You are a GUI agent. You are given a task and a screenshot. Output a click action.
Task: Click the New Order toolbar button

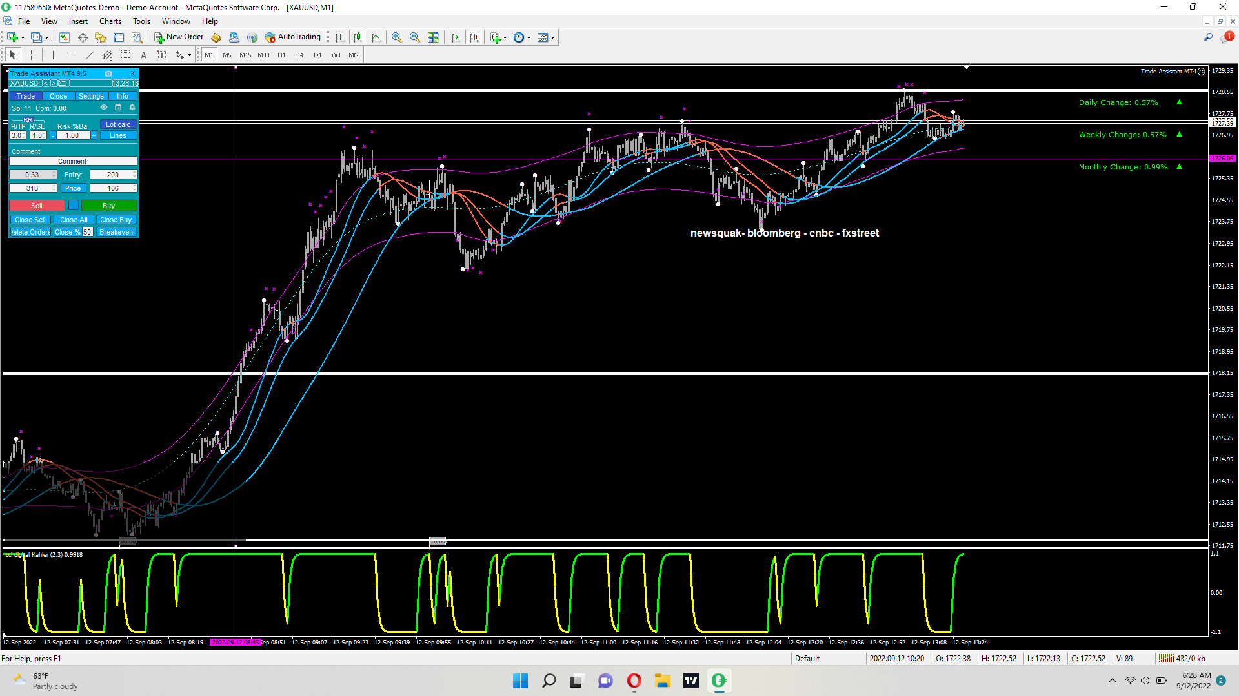[179, 37]
